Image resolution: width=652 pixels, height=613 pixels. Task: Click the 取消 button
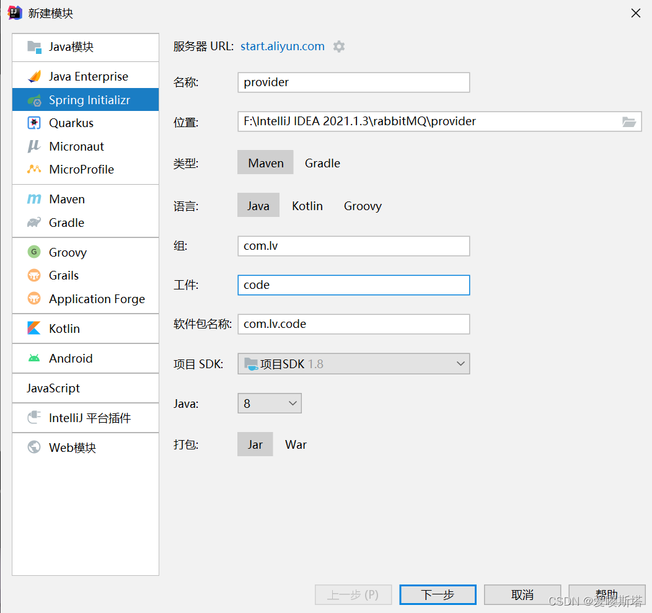point(522,594)
